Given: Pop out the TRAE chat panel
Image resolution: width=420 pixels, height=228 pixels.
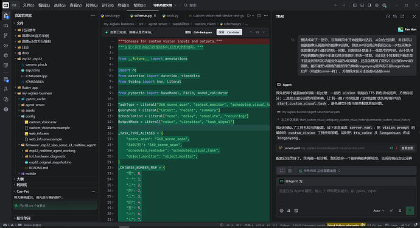Looking at the screenshot, I should (x=402, y=16).
